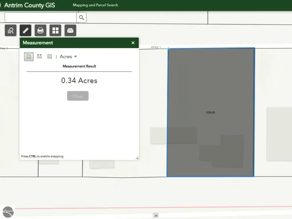Click inside the parcel search field
This screenshot has width=292, height=219.
(40, 17)
